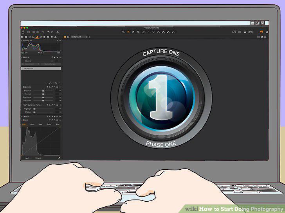The width and height of the screenshot is (285, 213).
Task: Click the Import images download-arrow icon
Action: pos(23,32)
